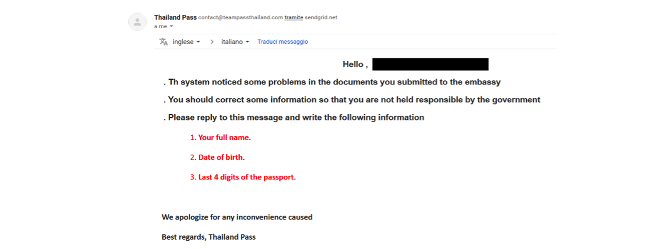The image size is (670, 249).
Task: Click the 'Please reply to this message' line
Action: point(296,117)
